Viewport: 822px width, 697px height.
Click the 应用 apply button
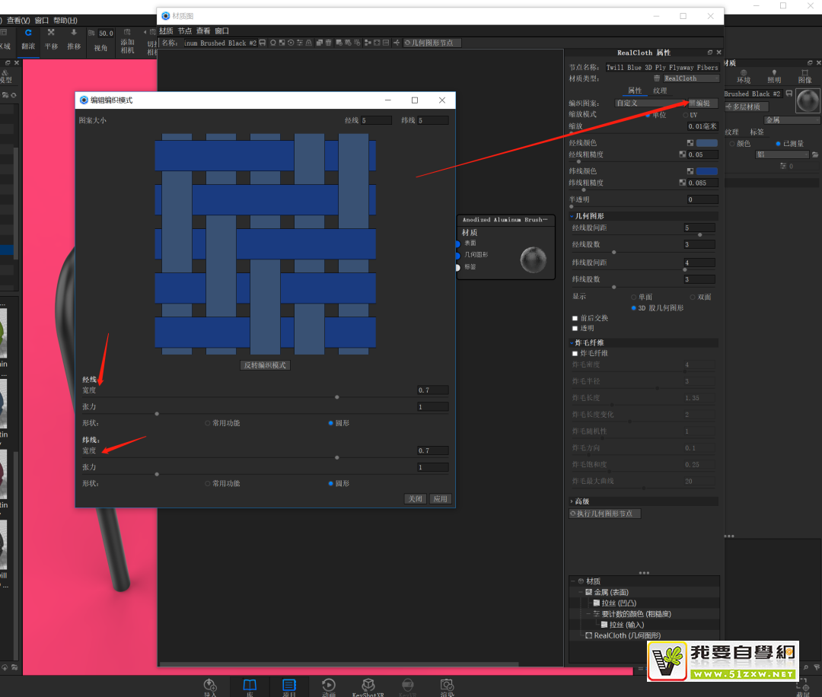[x=440, y=499]
